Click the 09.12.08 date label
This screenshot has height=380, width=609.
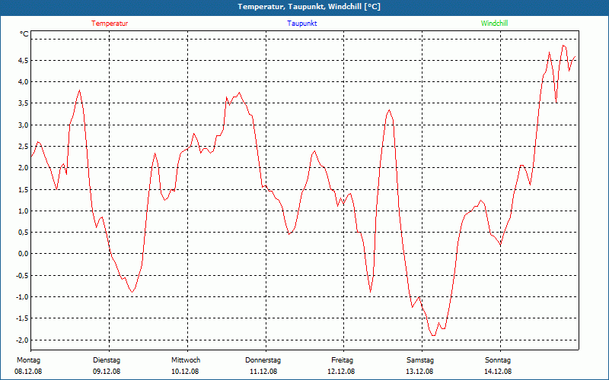point(107,372)
